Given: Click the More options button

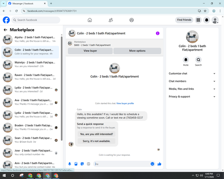Looking at the screenshot, I should pos(137,51).
